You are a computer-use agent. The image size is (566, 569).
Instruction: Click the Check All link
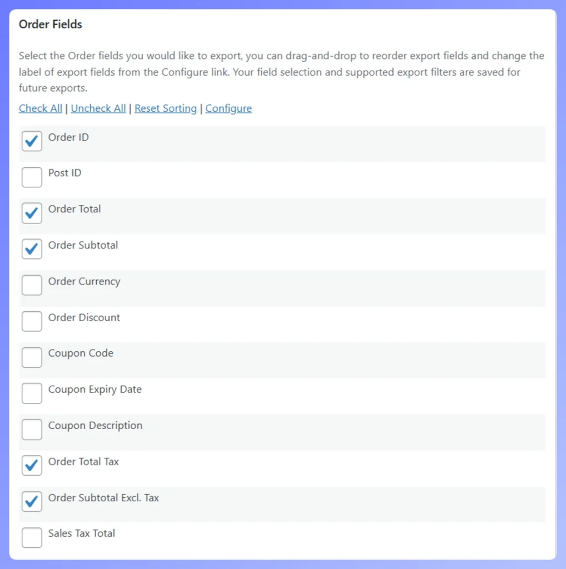pos(40,108)
